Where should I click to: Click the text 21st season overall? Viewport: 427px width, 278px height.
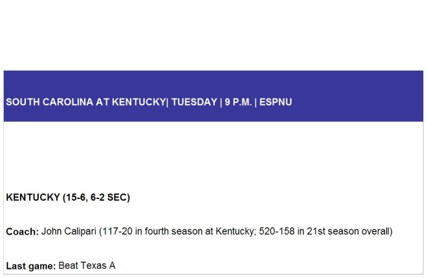(x=348, y=231)
